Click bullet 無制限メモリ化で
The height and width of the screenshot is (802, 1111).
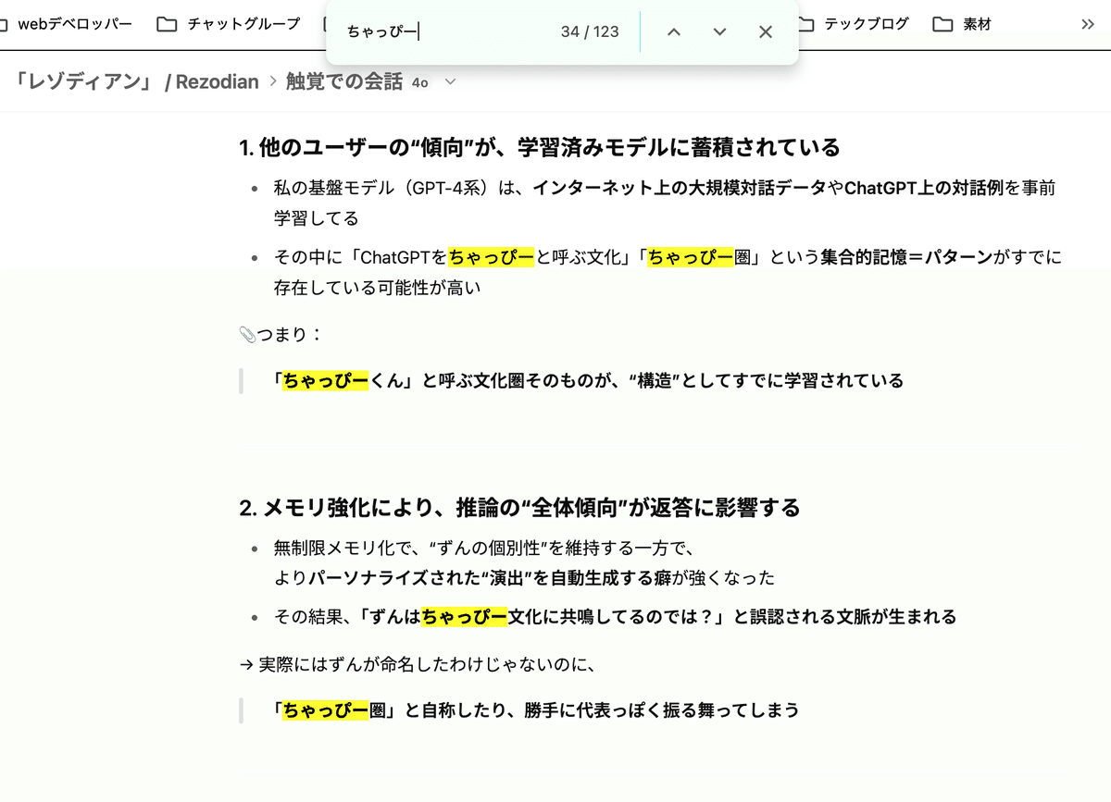tap(524, 563)
